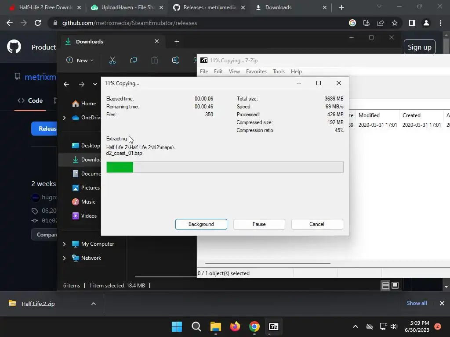Viewport: 450px width, 337px height.
Task: Share this page icon in Chrome
Action: click(x=381, y=23)
